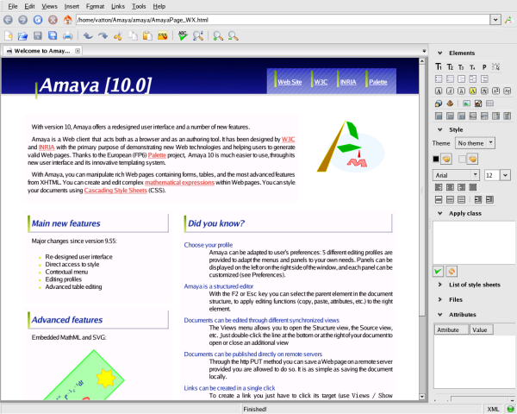Open the Theme dropdown
The image size is (517, 414).
[476, 142]
